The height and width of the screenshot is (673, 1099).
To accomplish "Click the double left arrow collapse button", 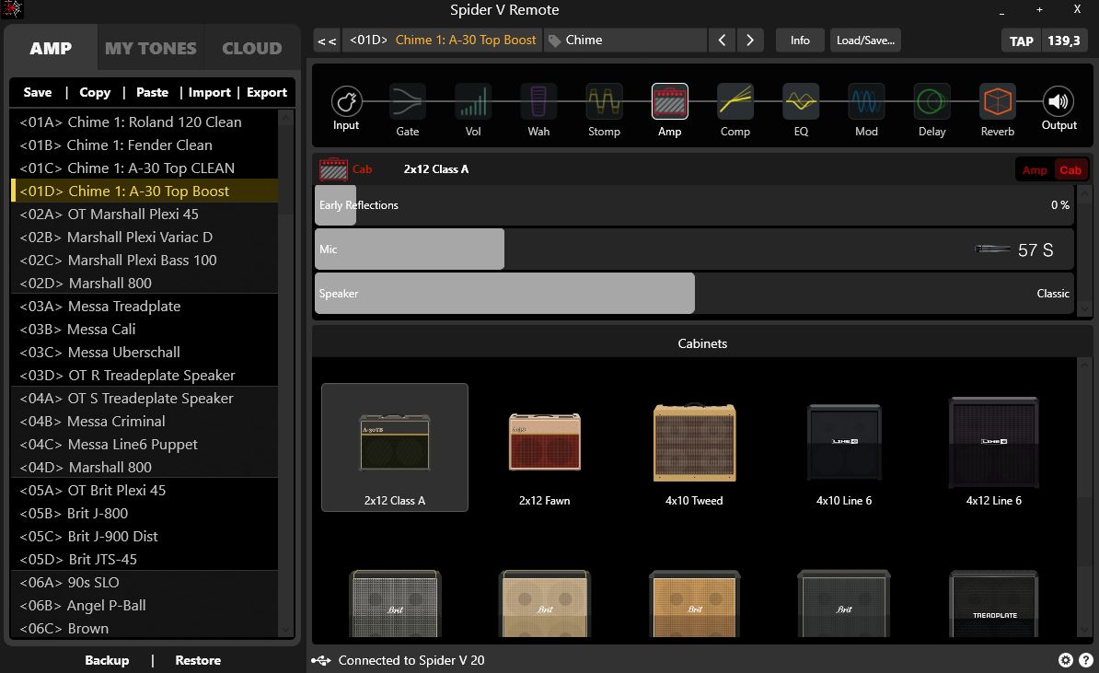I will 327,41.
